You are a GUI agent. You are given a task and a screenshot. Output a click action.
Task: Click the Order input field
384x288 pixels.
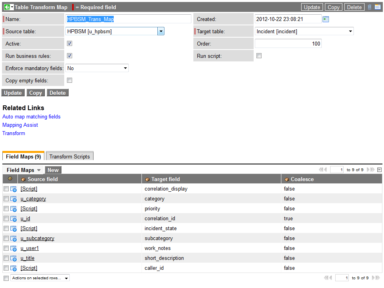tap(288, 44)
